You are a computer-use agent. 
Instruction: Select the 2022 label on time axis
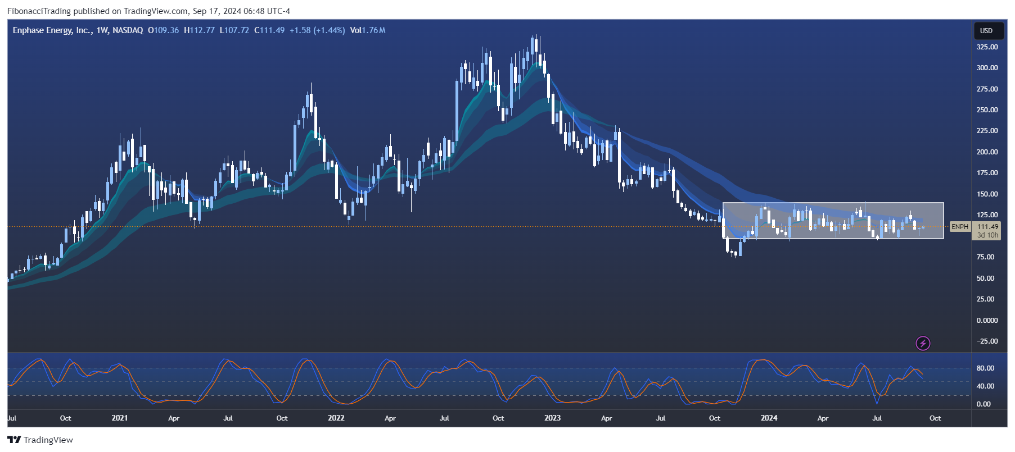[x=336, y=418]
